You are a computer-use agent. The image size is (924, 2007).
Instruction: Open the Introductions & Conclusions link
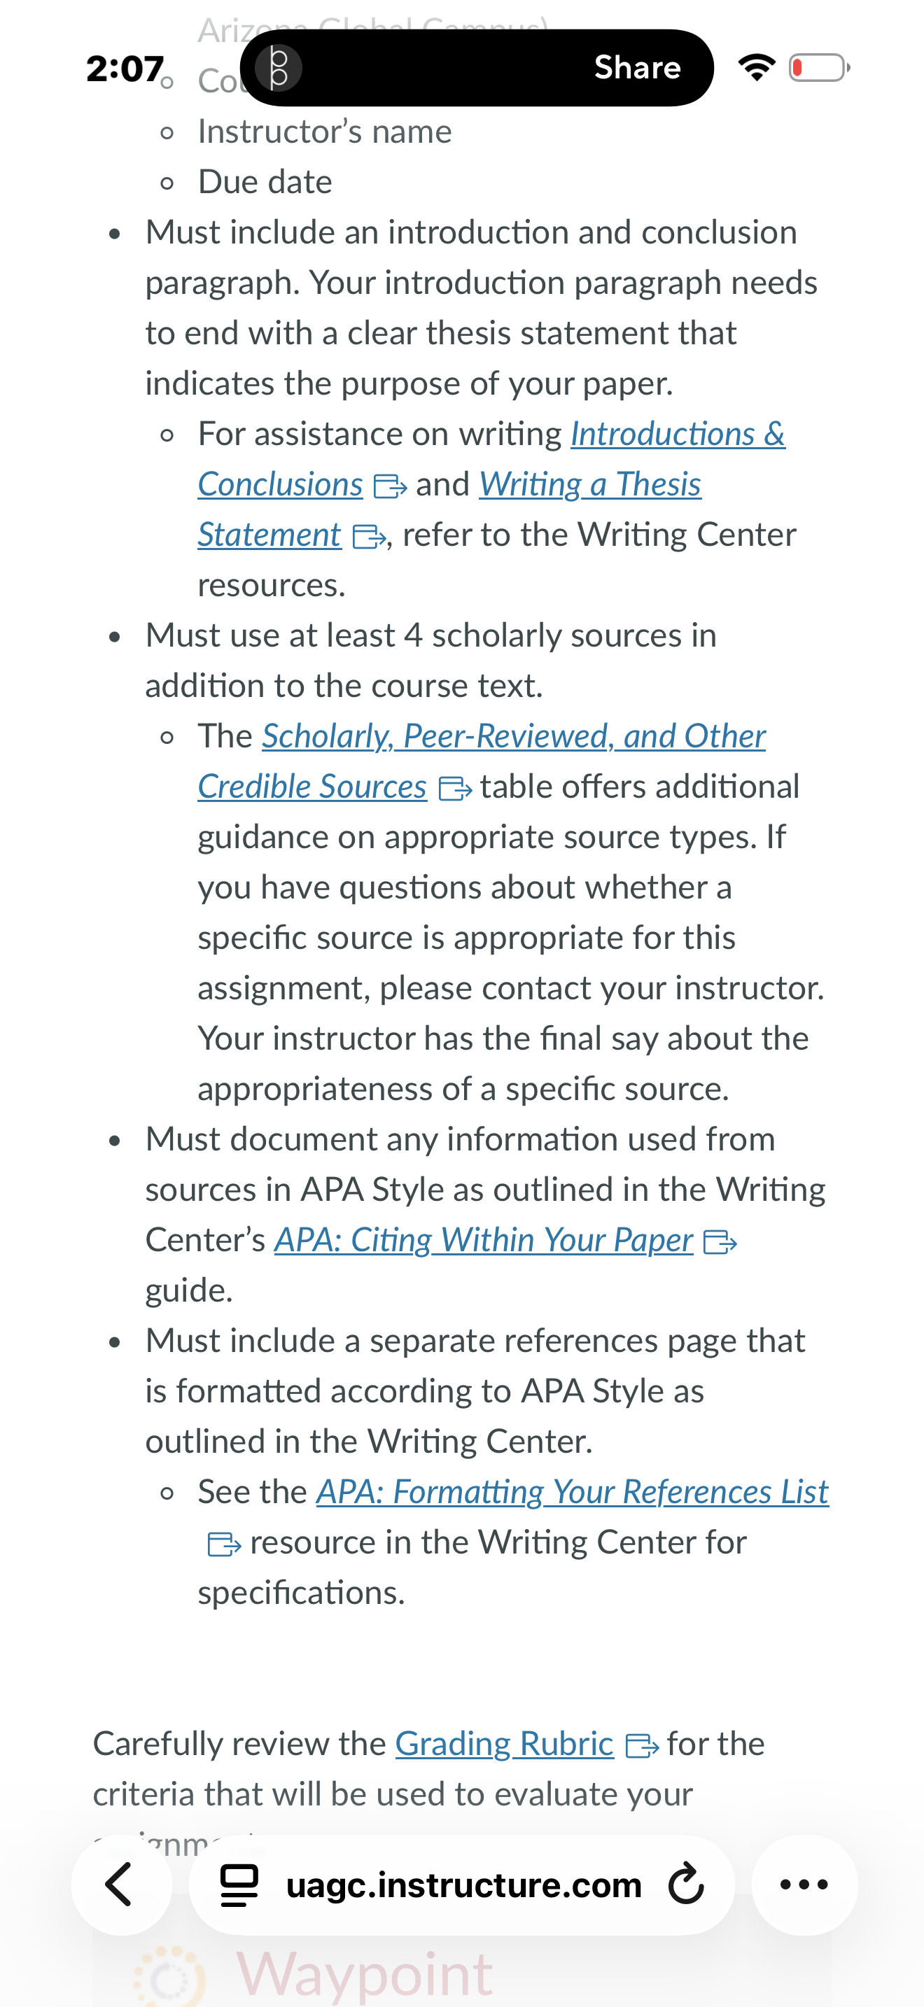click(x=491, y=459)
